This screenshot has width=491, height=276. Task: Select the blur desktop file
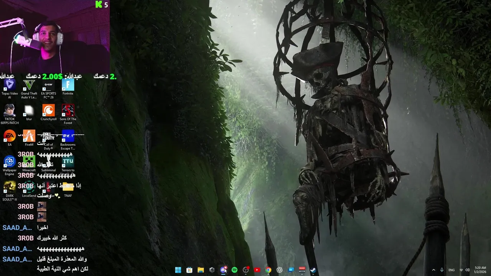coord(29,113)
